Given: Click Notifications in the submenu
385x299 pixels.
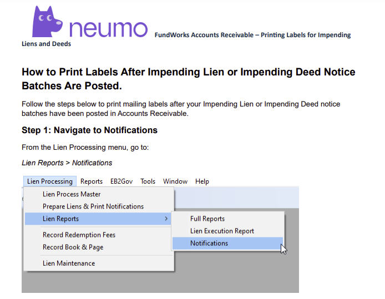Looking at the screenshot, I should click(x=209, y=243).
